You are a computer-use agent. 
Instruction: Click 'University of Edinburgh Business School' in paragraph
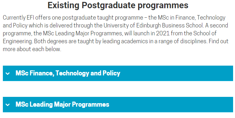click(153, 25)
